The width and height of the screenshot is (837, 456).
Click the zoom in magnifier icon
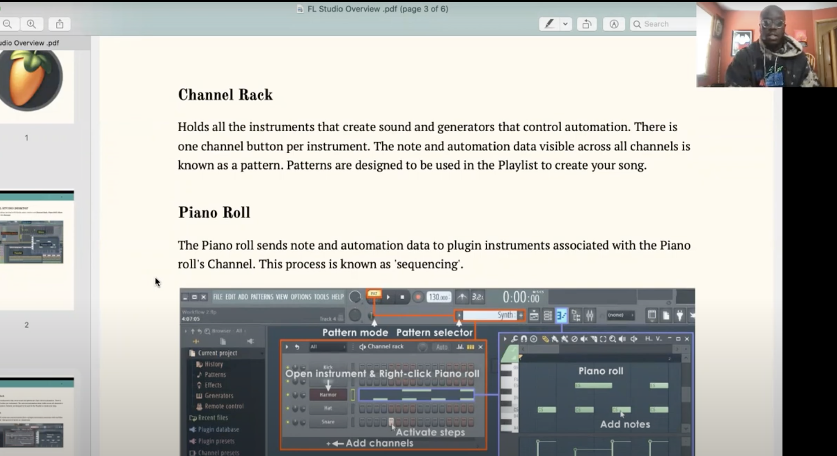[31, 24]
